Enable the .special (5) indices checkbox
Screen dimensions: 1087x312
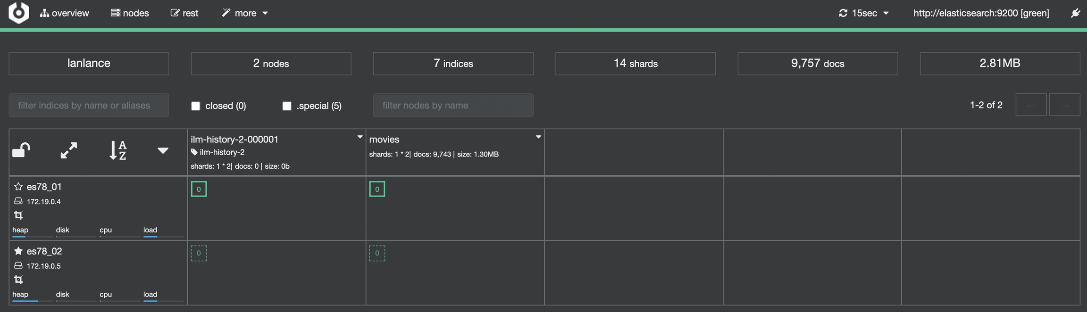(x=287, y=106)
